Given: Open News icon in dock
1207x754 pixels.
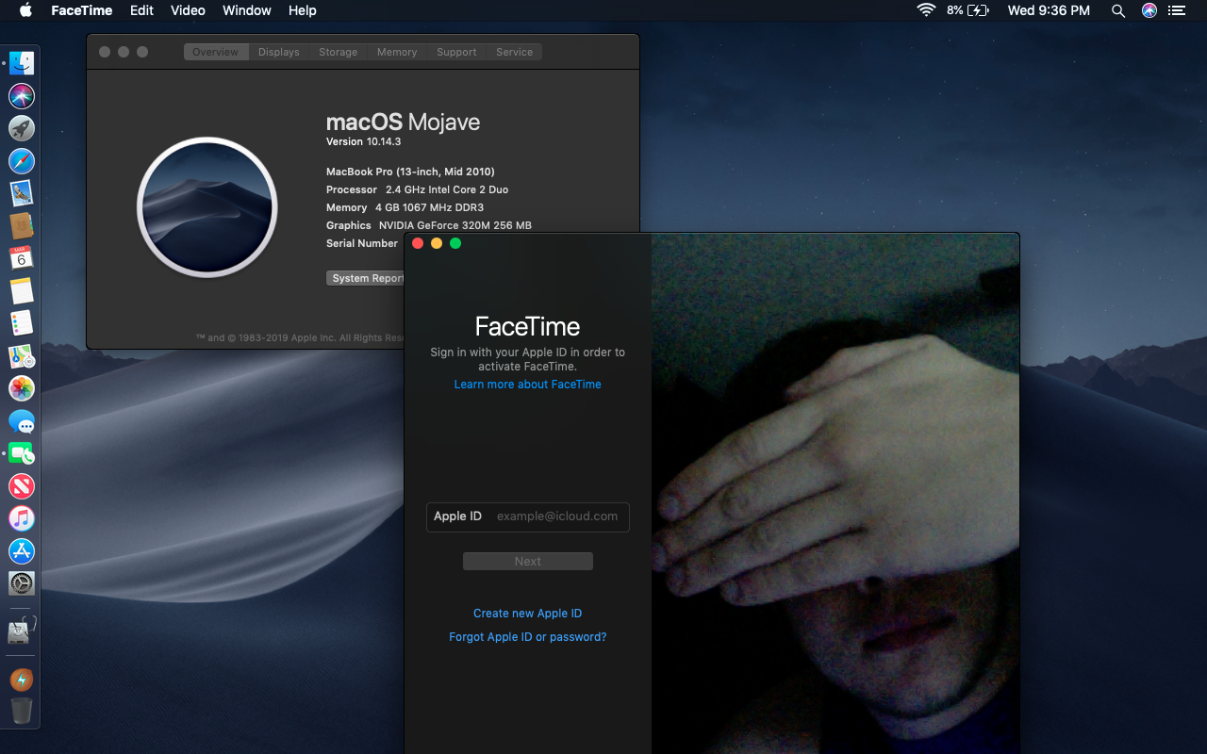Looking at the screenshot, I should coord(22,486).
